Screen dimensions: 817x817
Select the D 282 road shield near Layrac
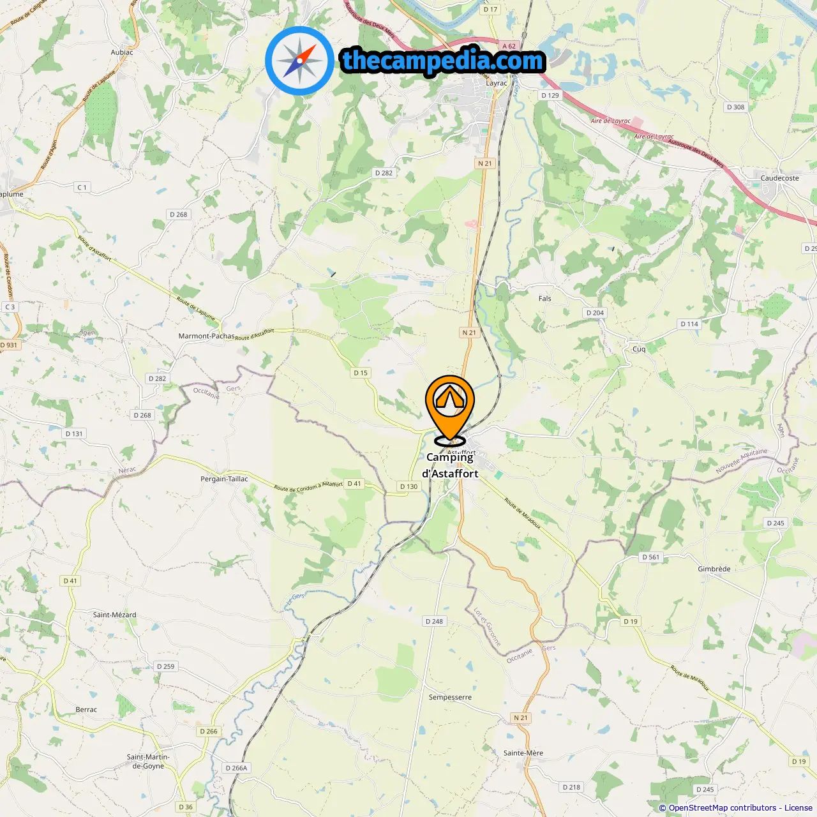coord(384,173)
